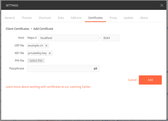
Task: Select the Data tab
Action: pyautogui.click(x=61, y=18)
